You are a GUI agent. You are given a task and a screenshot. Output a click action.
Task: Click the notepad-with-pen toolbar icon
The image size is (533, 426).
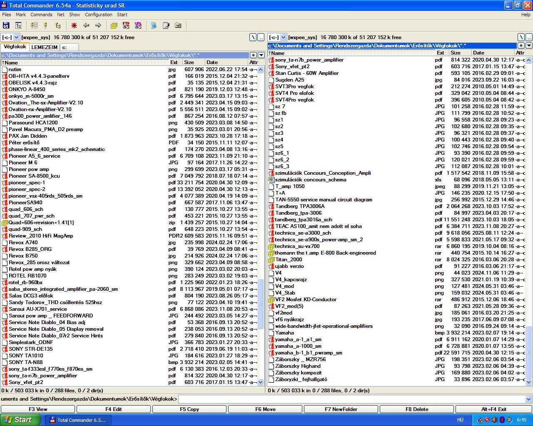166,25
